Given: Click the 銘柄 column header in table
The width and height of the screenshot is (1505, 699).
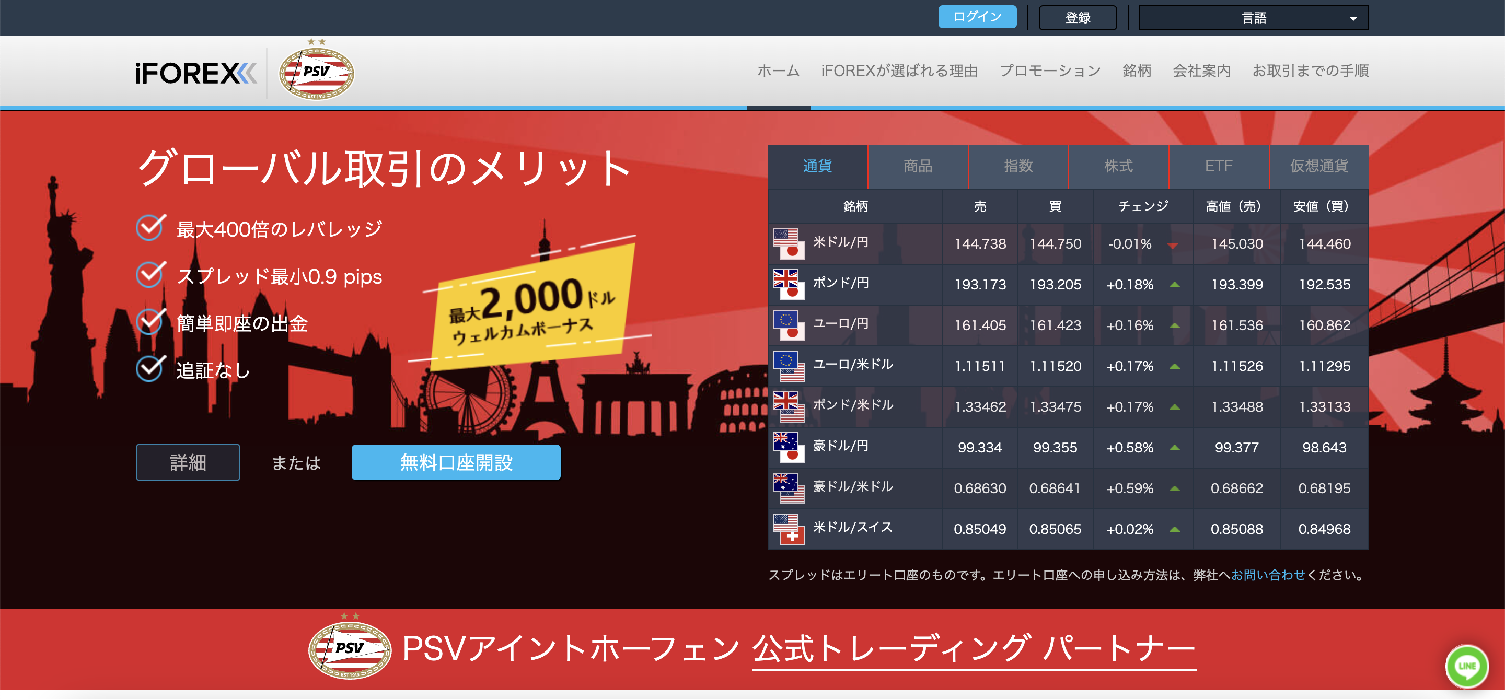Looking at the screenshot, I should pyautogui.click(x=855, y=206).
